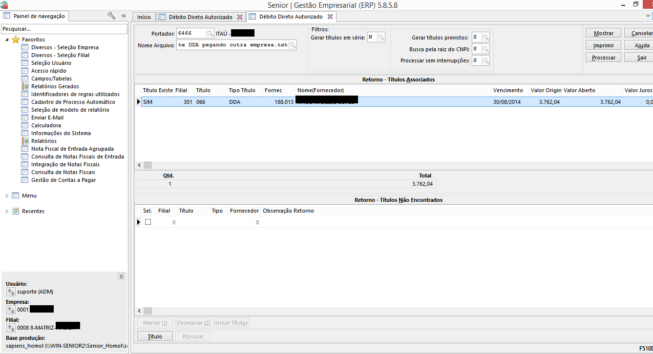The height and width of the screenshot is (354, 653).
Task: Open file lookup icon beside Nome Arquivo
Action: coord(293,45)
